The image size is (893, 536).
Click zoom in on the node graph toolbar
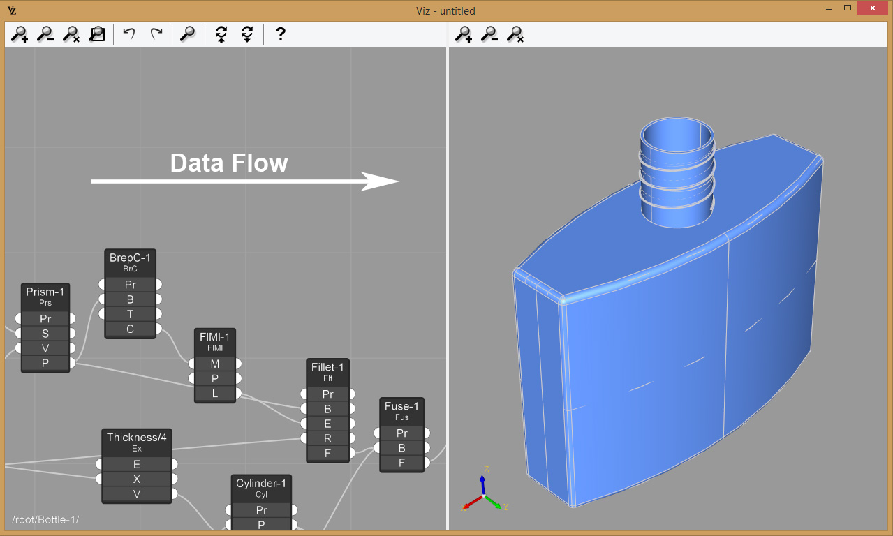coord(19,34)
